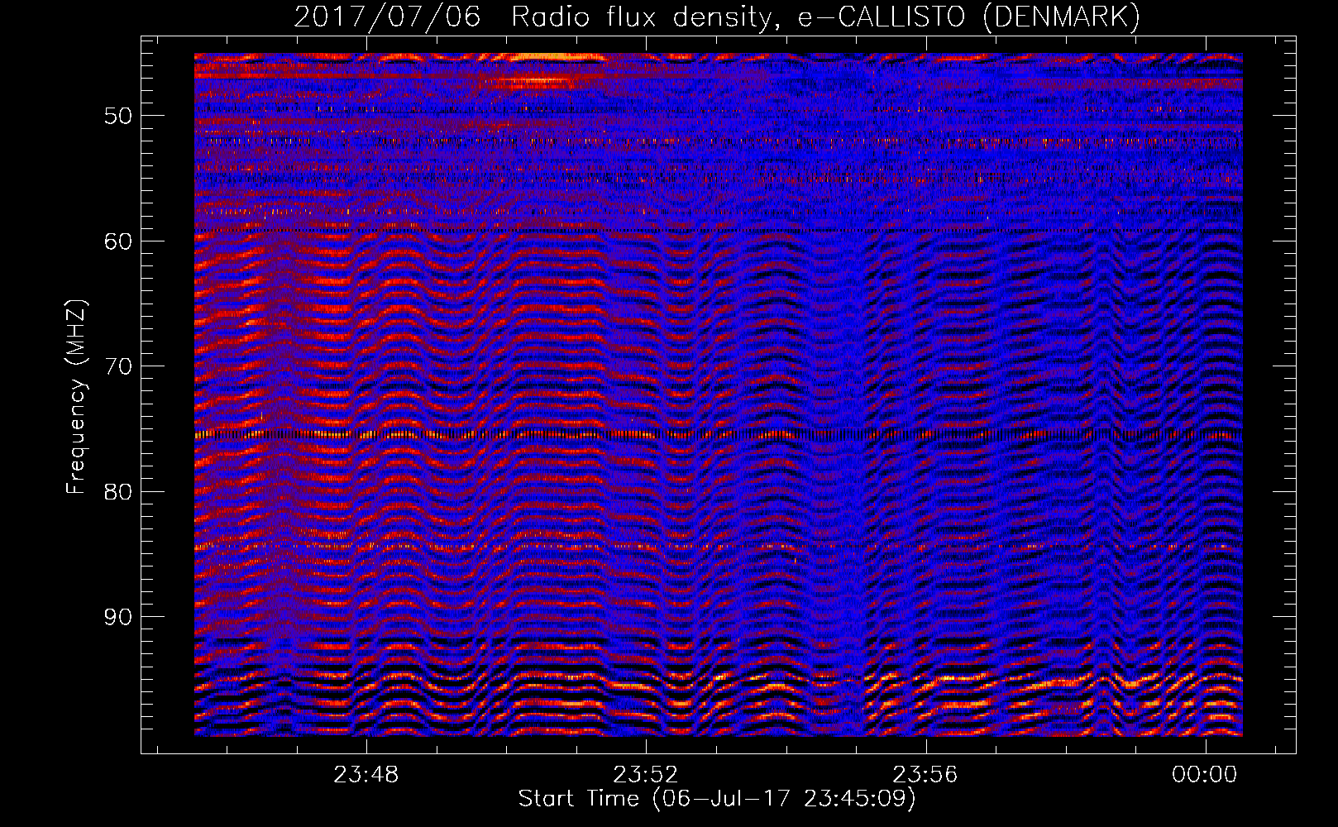Click the 'Start Time (06-Jul-17 23:45:09)' x-axis label

[717, 799]
